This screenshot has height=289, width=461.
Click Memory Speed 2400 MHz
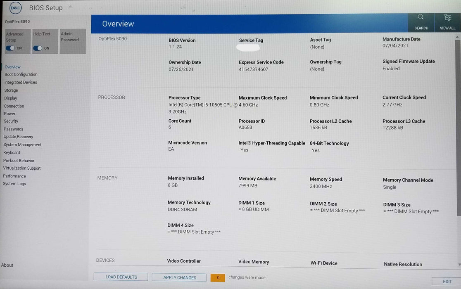(x=321, y=186)
